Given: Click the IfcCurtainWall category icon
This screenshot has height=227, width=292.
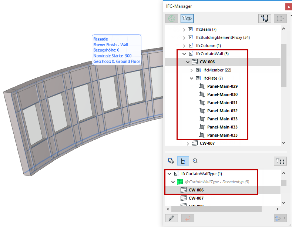Looking at the screenshot, I should (191, 54).
